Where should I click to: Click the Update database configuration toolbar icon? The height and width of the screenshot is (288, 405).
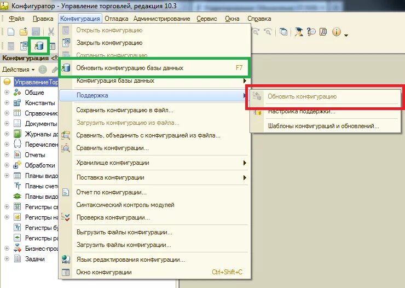(x=39, y=46)
